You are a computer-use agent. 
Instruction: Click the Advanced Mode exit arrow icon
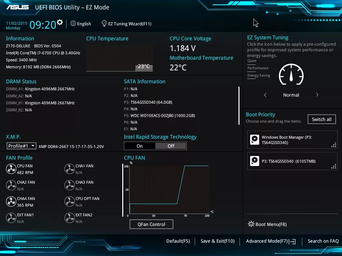tap(292, 241)
